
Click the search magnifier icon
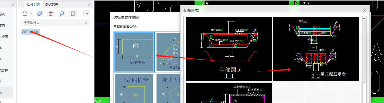point(86,23)
